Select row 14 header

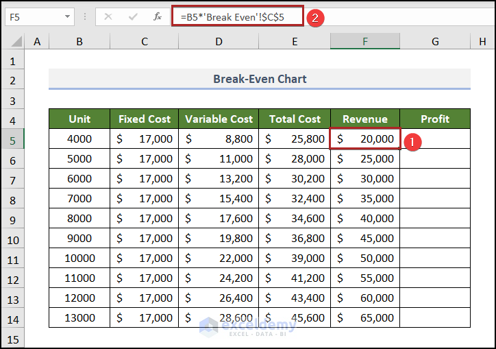coord(12,318)
